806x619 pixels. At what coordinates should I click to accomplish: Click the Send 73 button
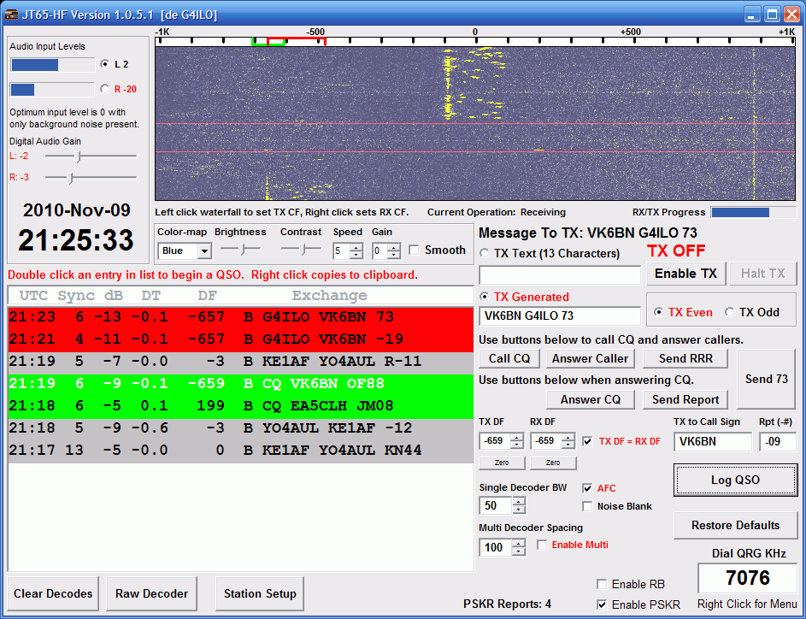point(766,379)
